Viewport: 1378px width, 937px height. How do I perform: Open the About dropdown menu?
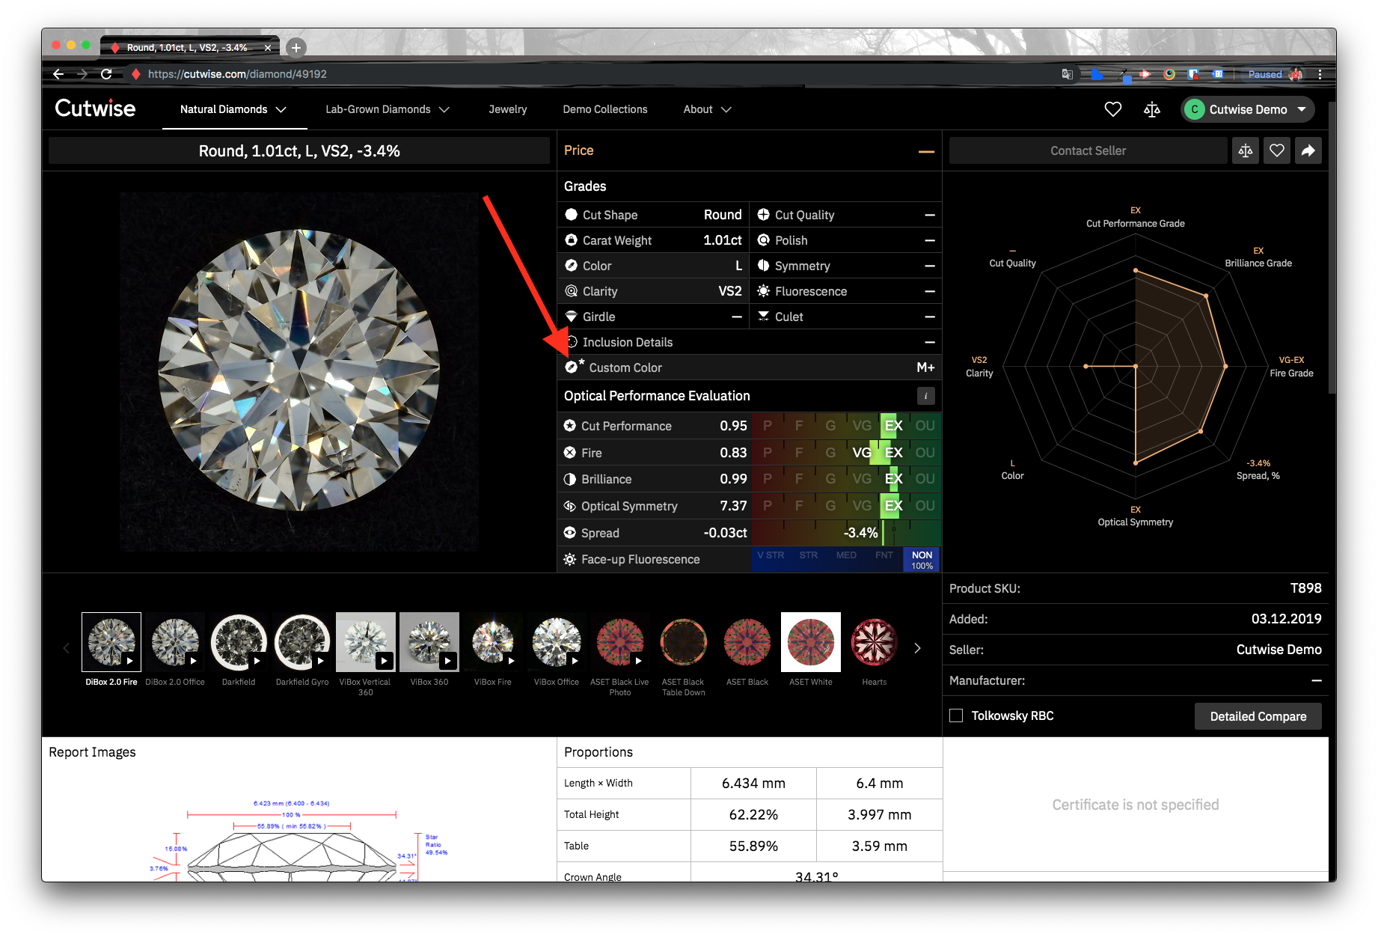pyautogui.click(x=707, y=109)
